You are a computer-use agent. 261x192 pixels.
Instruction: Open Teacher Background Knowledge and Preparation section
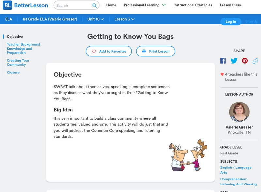point(23,49)
